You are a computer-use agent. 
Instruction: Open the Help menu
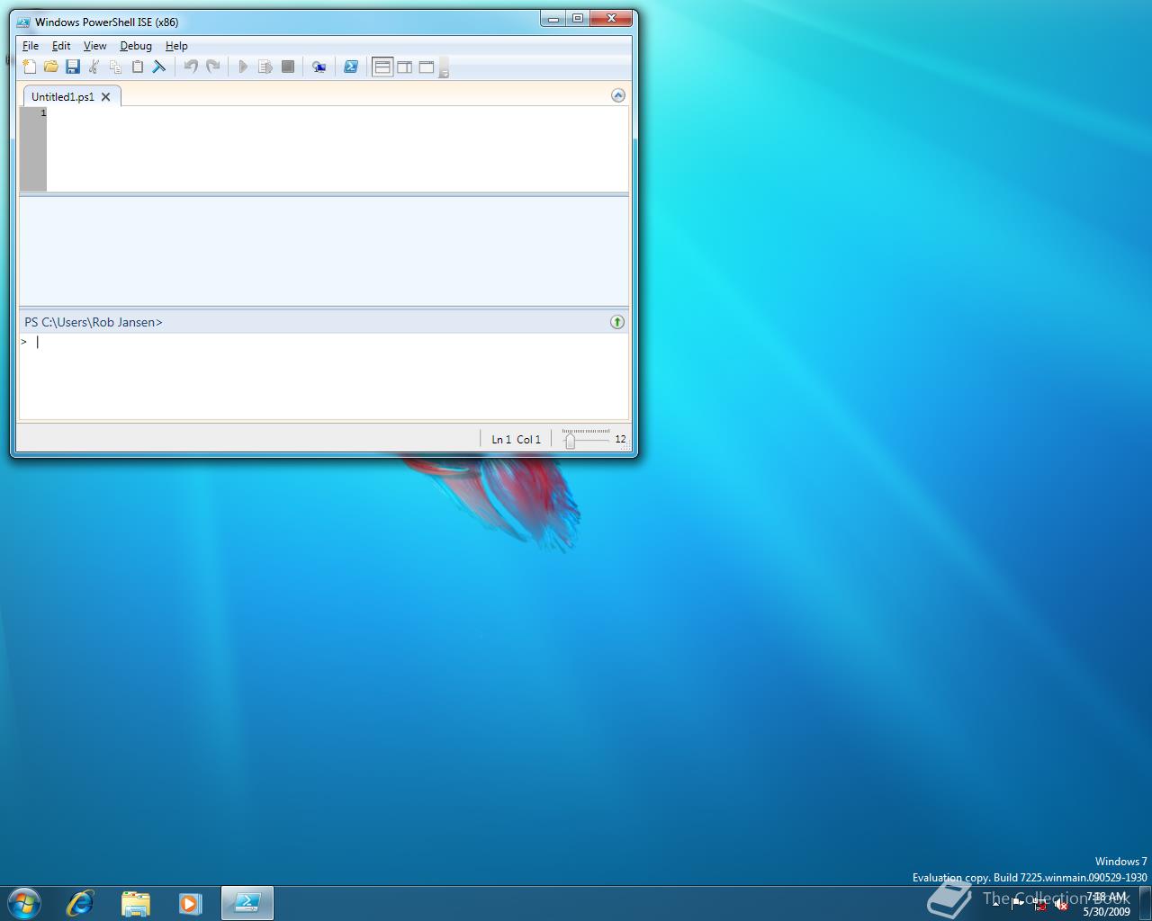(x=176, y=46)
